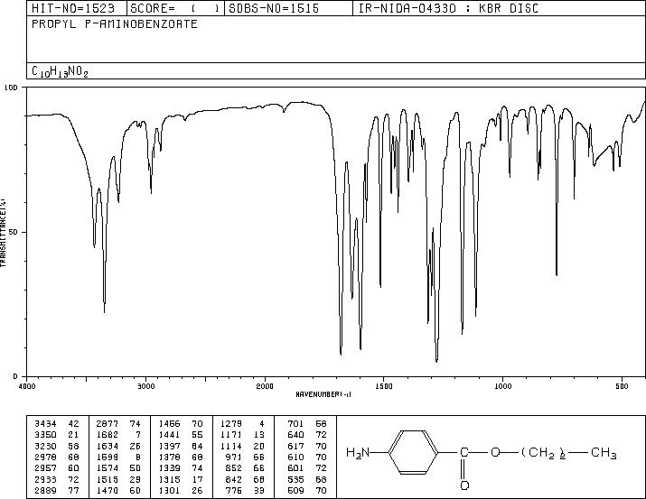Click the y-axis 0 tick label
The image size is (646, 499).
[x=15, y=376]
